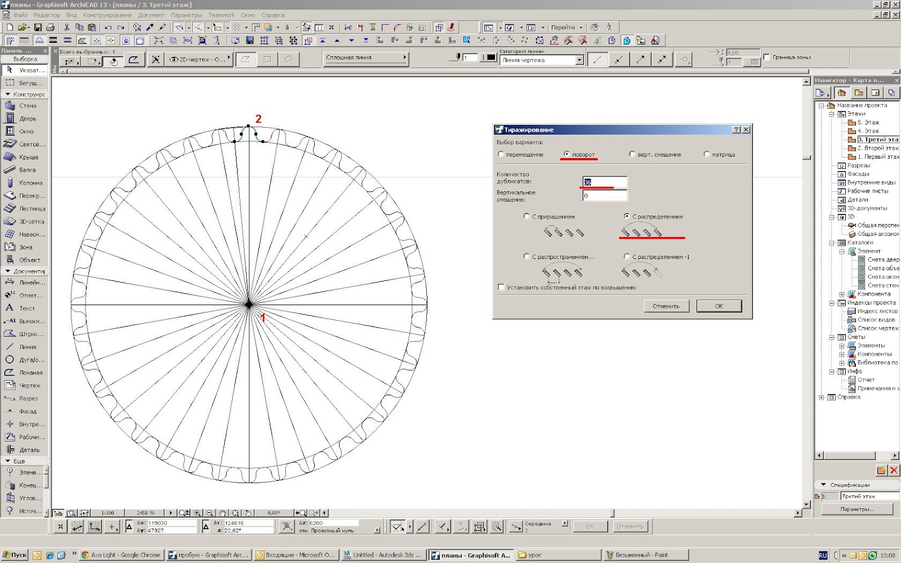The width and height of the screenshot is (901, 563).
Task: Open the Конструирование menu
Action: click(x=107, y=15)
